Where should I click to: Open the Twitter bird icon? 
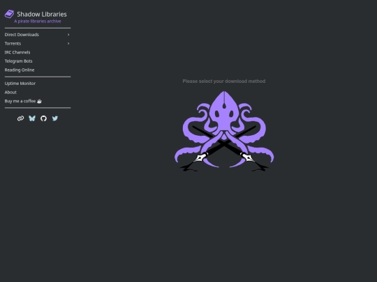pyautogui.click(x=55, y=118)
